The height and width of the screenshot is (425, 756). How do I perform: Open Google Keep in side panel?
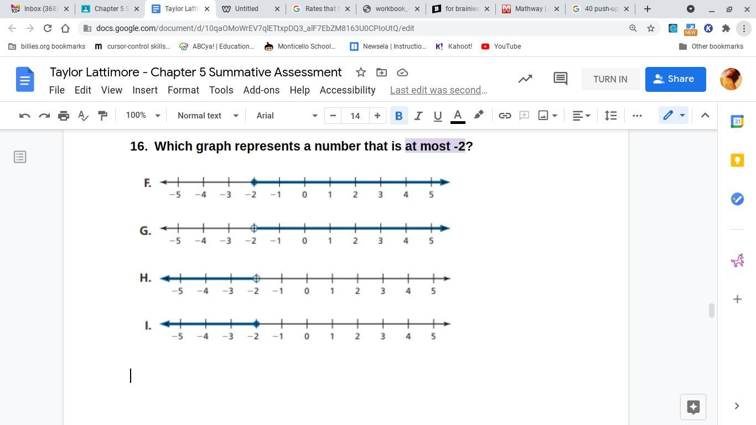click(737, 160)
